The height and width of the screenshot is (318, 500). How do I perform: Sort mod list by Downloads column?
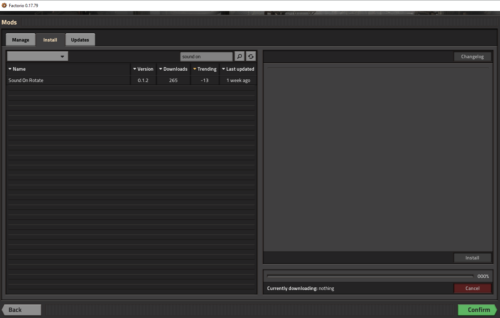pyautogui.click(x=173, y=69)
